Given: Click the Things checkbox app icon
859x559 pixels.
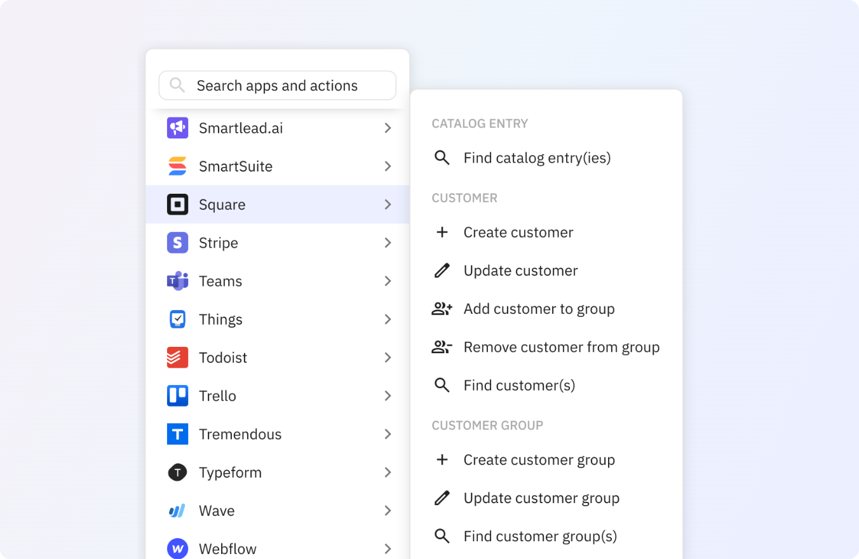Looking at the screenshot, I should tap(177, 319).
